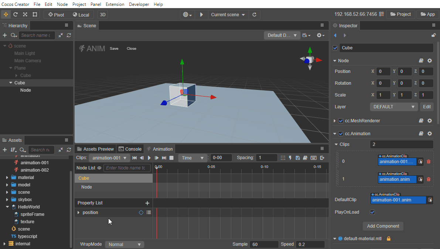Select the rotate transform tool
Viewport: 440px width, 249px height.
tap(16, 14)
